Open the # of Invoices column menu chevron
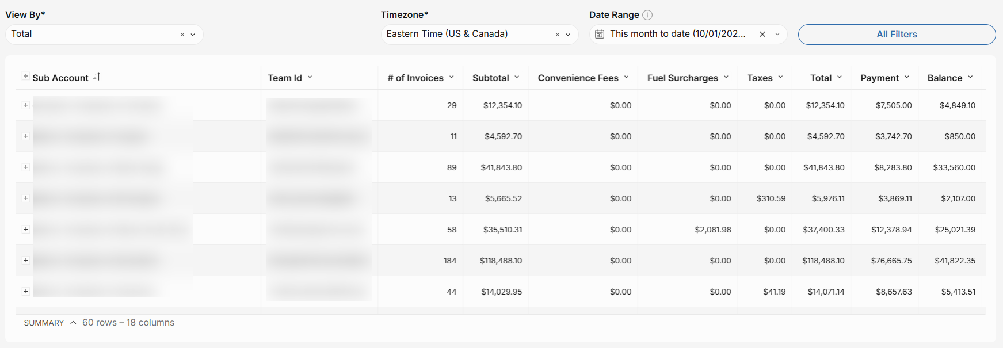This screenshot has width=1003, height=348. coord(451,77)
